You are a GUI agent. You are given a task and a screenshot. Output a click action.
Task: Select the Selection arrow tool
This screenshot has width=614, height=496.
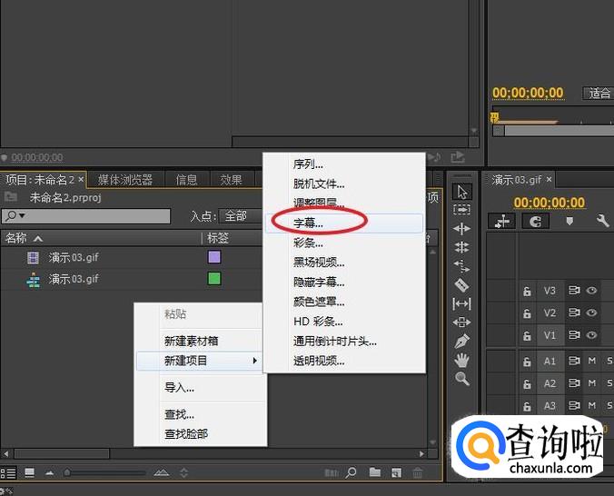pyautogui.click(x=461, y=191)
